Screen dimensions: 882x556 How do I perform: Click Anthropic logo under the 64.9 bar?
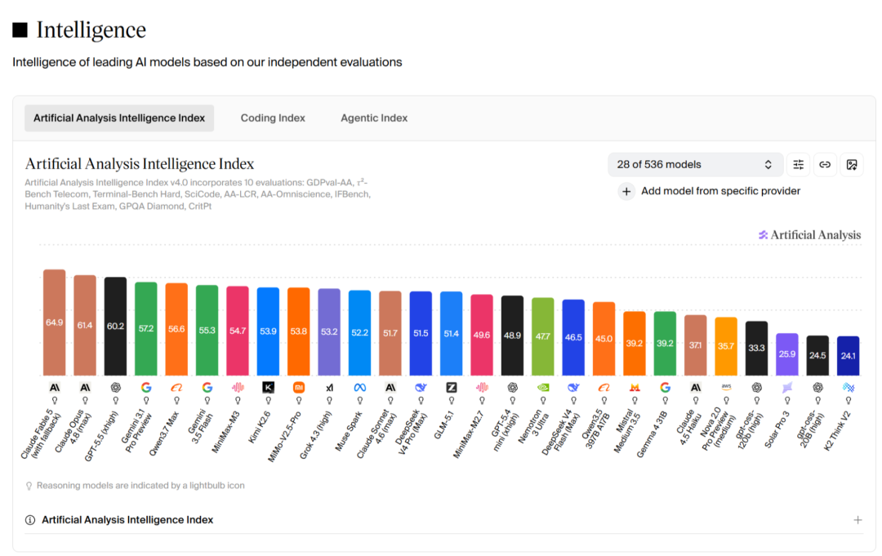click(x=55, y=387)
